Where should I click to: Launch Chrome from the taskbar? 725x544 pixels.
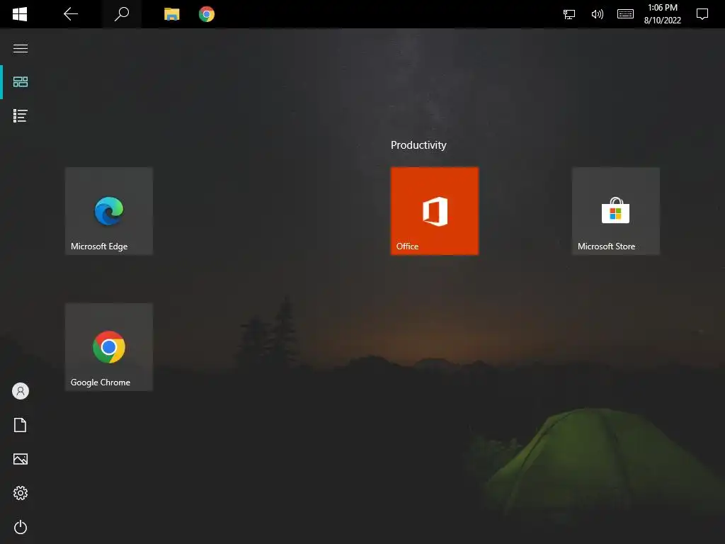207,14
